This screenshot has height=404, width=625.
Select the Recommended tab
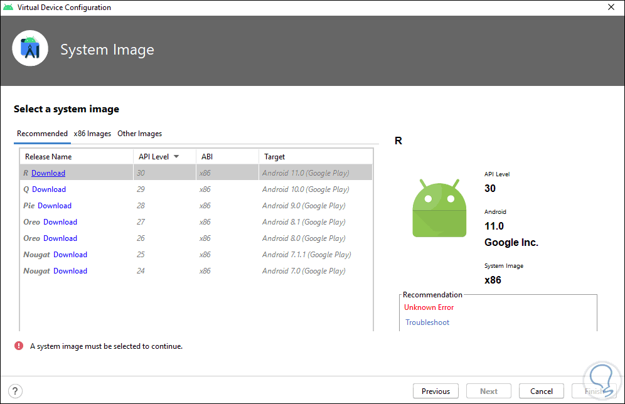tap(42, 134)
